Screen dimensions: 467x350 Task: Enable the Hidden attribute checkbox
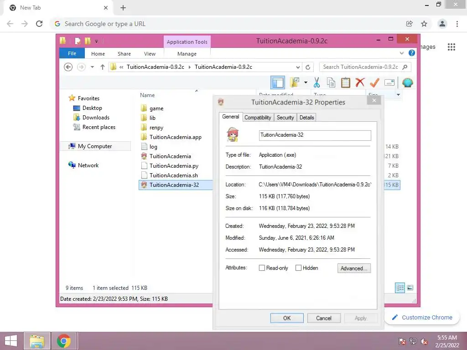point(298,268)
